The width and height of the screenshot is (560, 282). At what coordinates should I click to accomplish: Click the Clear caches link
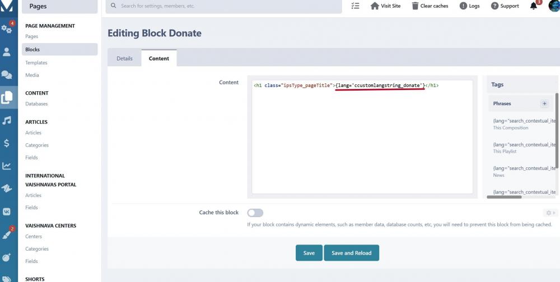435,6
